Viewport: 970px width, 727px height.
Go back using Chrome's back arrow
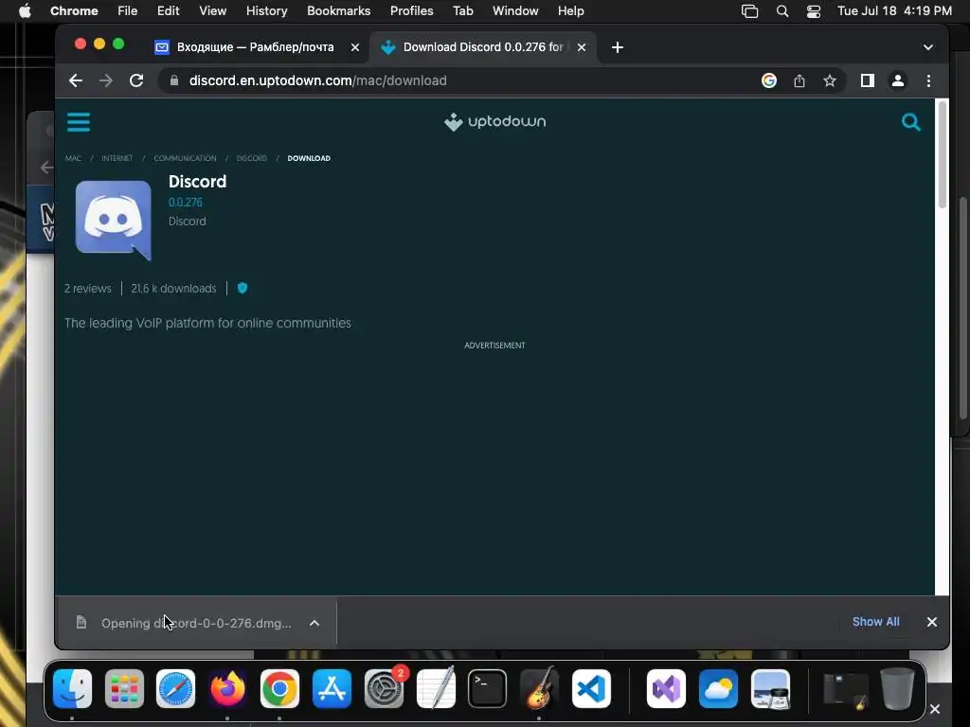pos(76,80)
